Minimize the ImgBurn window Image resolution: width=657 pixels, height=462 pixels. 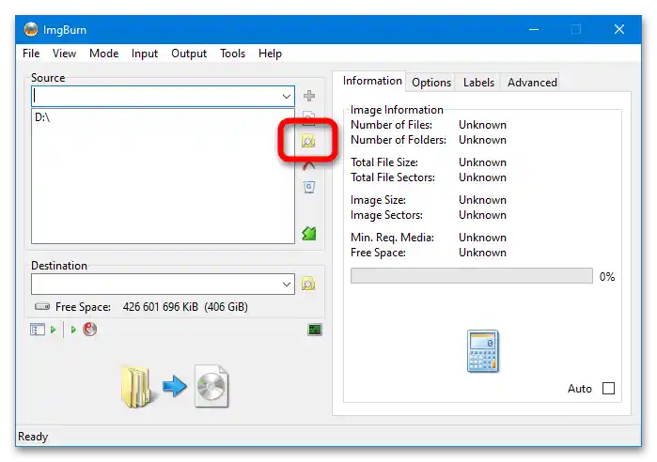[533, 29]
